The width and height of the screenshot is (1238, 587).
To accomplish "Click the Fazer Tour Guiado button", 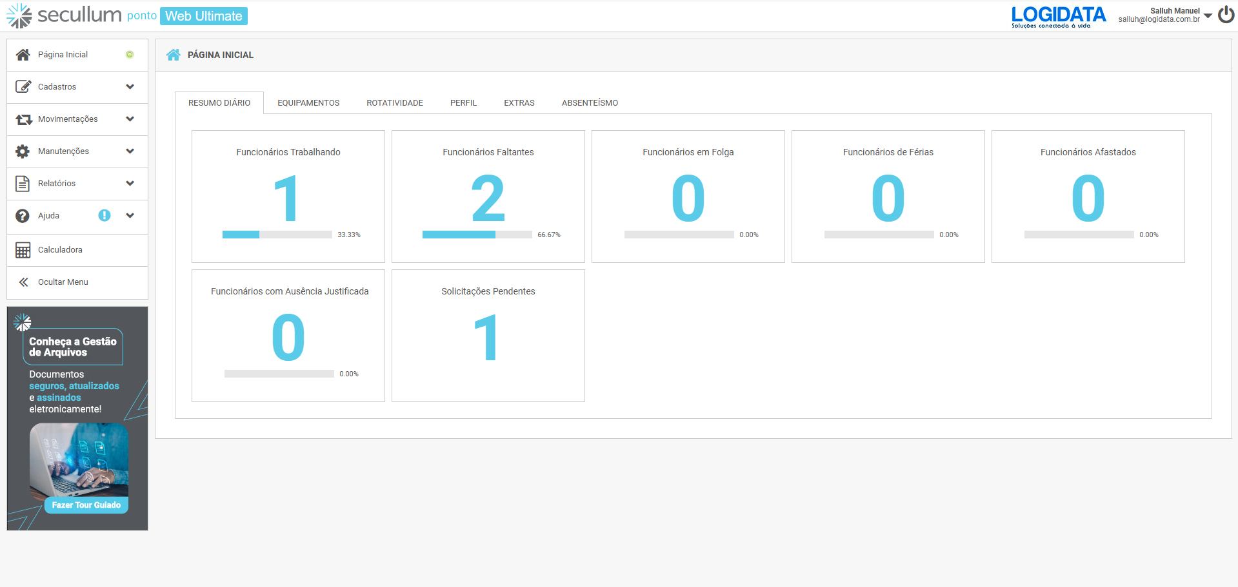I will pos(86,505).
